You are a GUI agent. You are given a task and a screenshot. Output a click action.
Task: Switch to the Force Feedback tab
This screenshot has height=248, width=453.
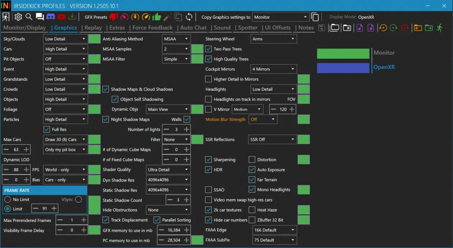(152, 28)
